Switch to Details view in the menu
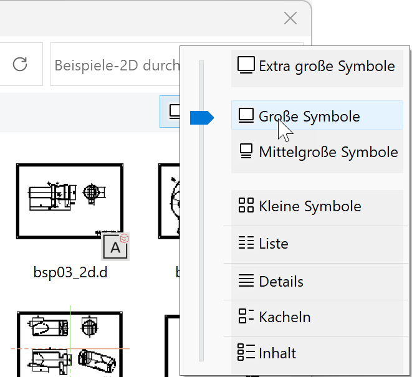Viewport: 412px width, 377px height. click(x=280, y=281)
